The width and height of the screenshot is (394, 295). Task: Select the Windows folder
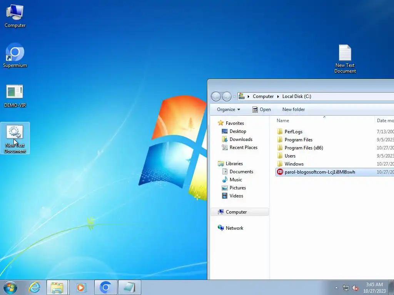coord(294,164)
